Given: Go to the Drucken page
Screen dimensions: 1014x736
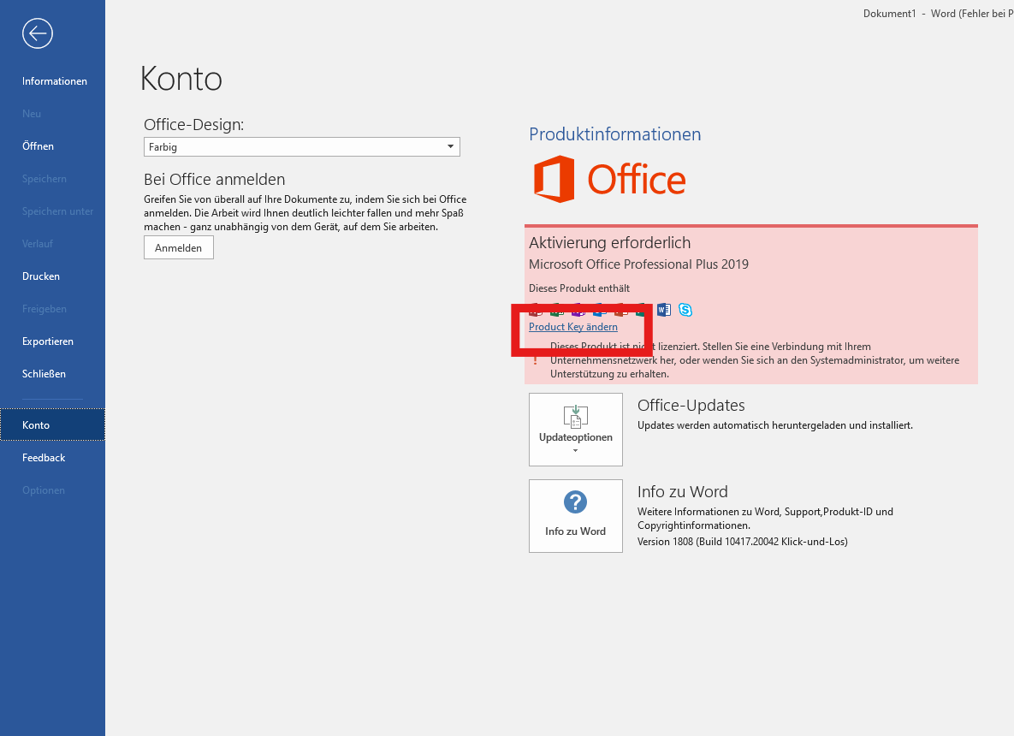Looking at the screenshot, I should pyautogui.click(x=41, y=276).
